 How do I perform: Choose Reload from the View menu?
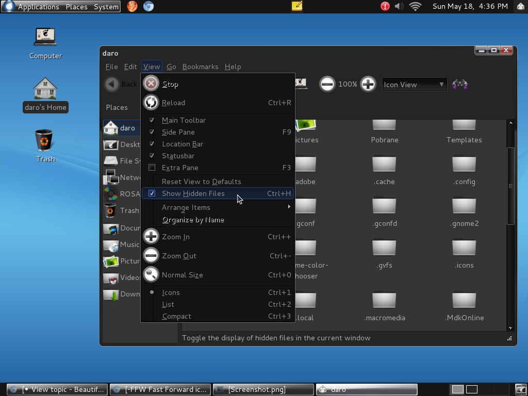click(x=173, y=103)
